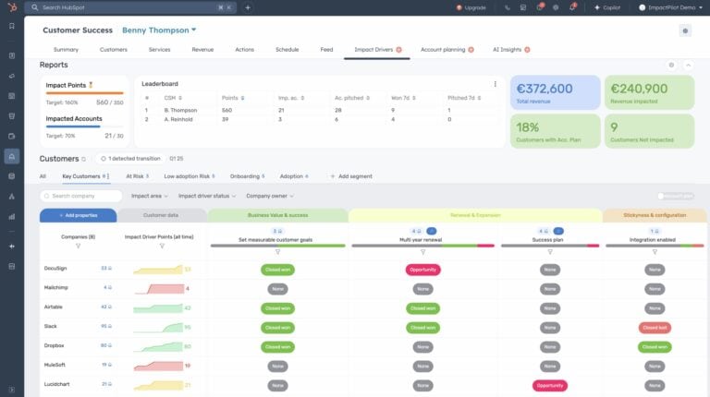Click the filter icon under Companies column
710x397 pixels.
pyautogui.click(x=78, y=246)
